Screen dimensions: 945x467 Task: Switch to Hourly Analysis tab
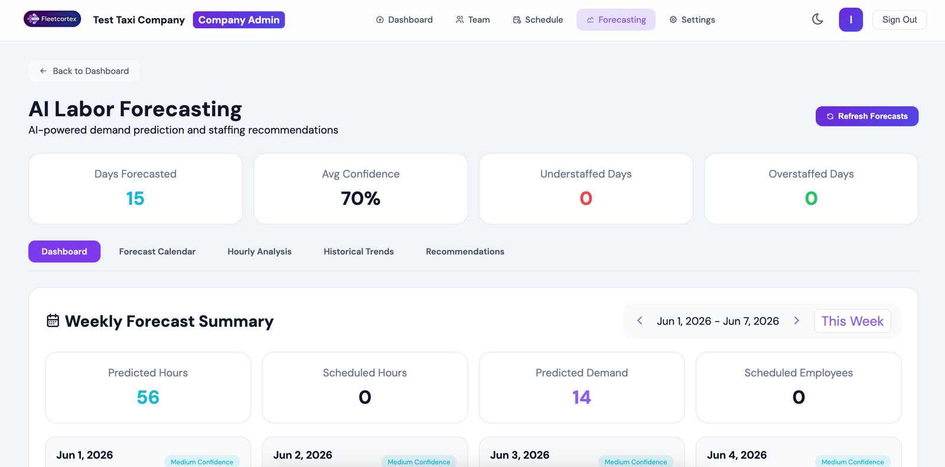pyautogui.click(x=259, y=252)
